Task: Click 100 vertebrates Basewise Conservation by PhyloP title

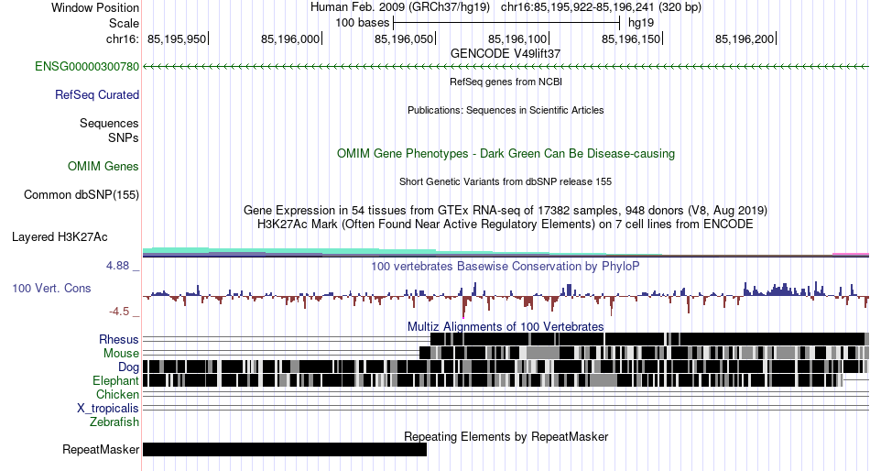Action: point(506,266)
